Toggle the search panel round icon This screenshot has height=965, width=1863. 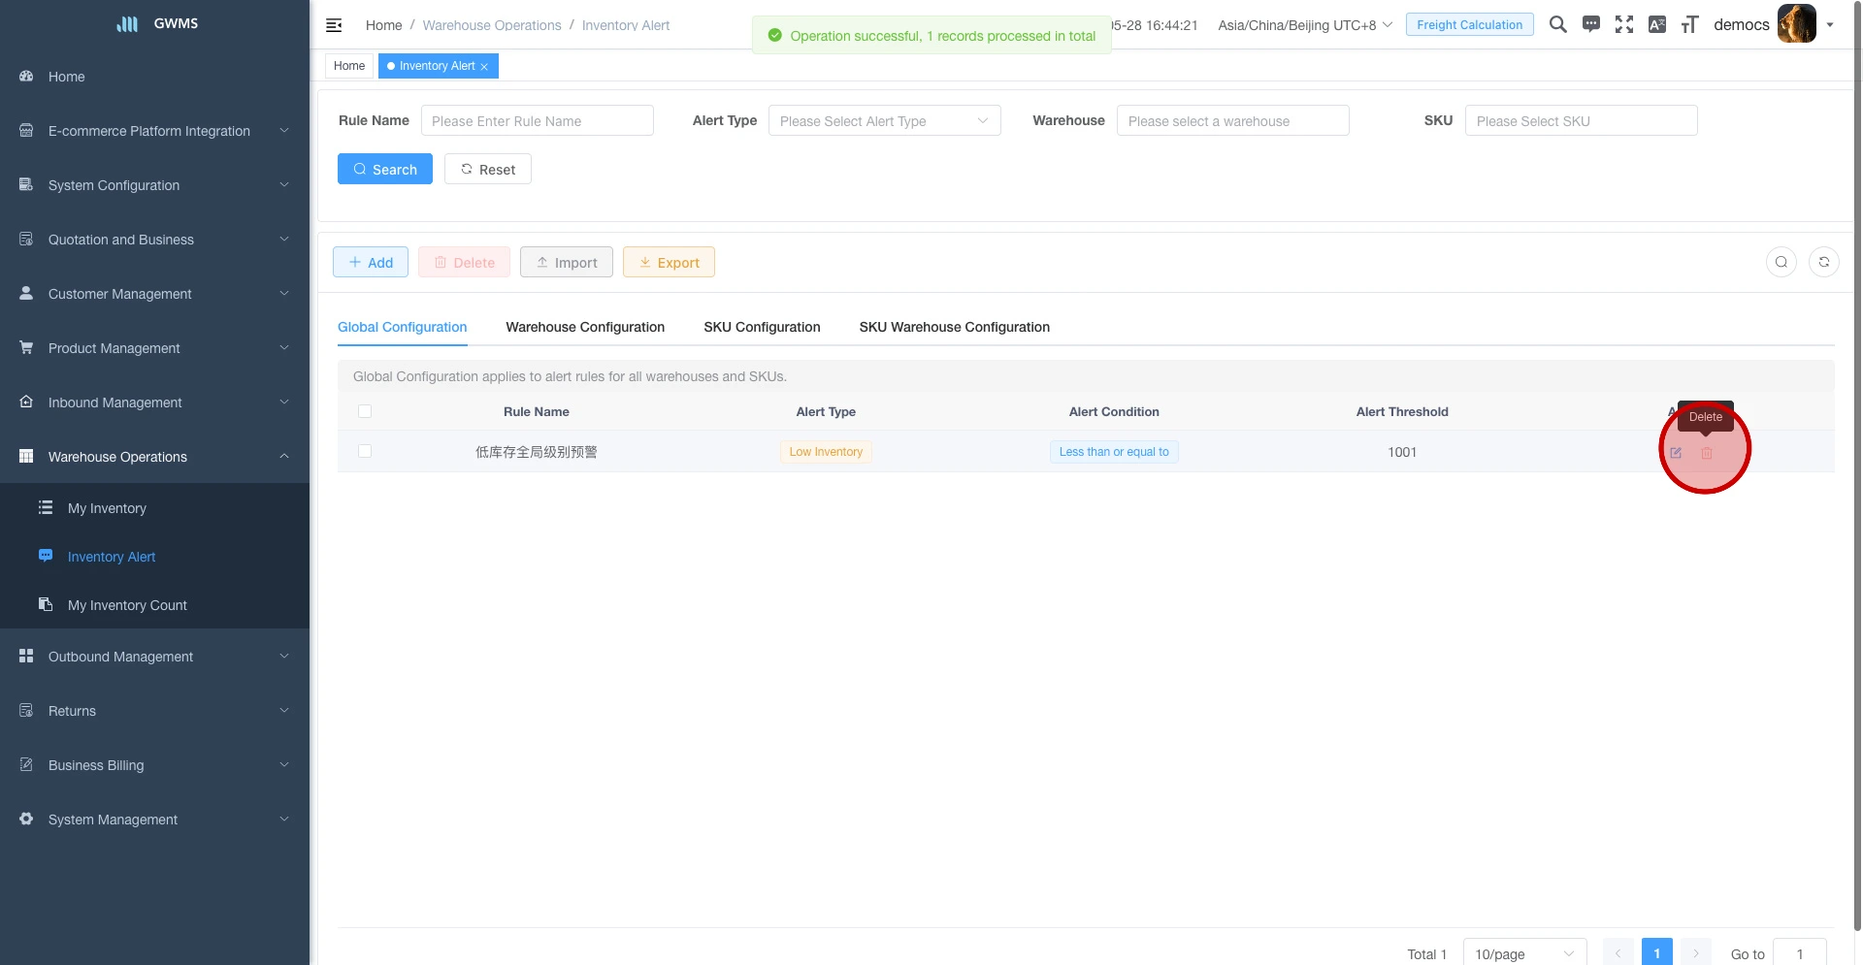click(1781, 262)
